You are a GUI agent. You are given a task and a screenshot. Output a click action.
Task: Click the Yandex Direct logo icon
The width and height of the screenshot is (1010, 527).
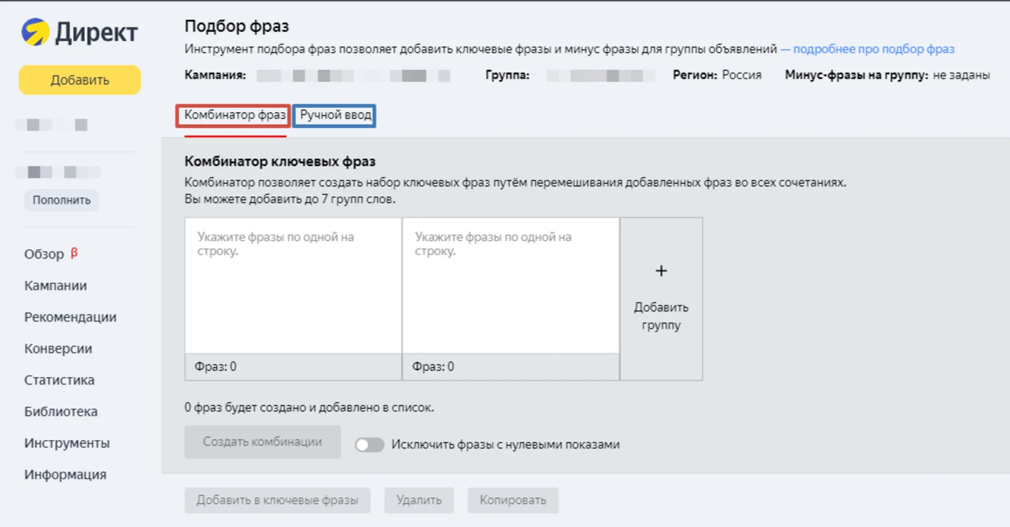[x=35, y=32]
